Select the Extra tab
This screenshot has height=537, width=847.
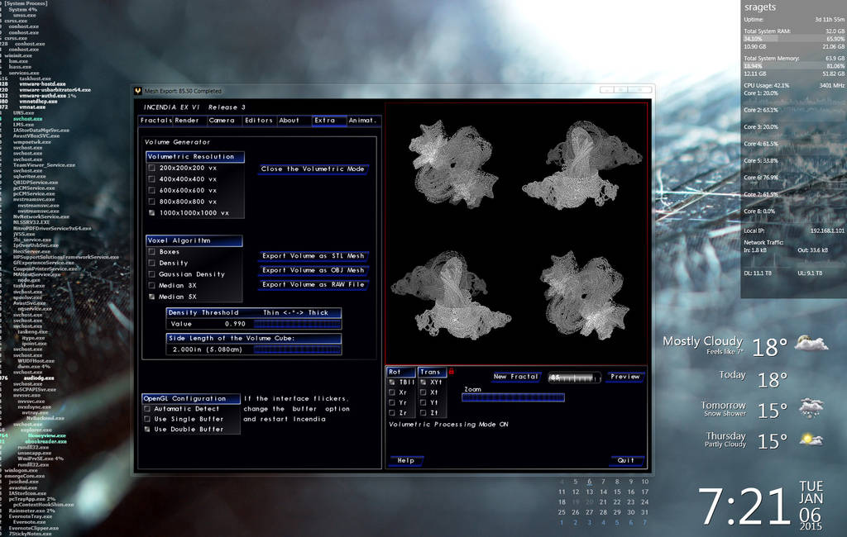tap(329, 121)
